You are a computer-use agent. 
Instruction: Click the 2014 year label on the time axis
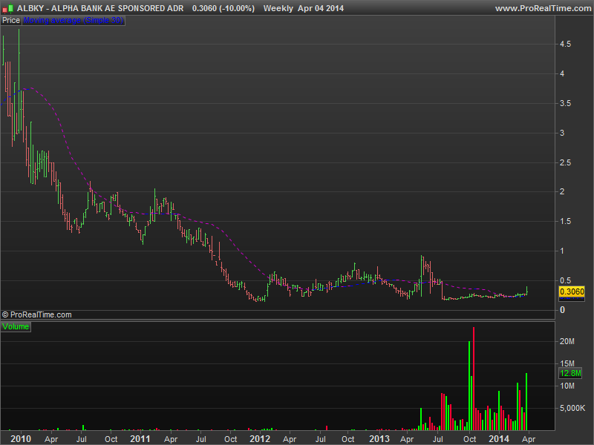[x=499, y=439]
